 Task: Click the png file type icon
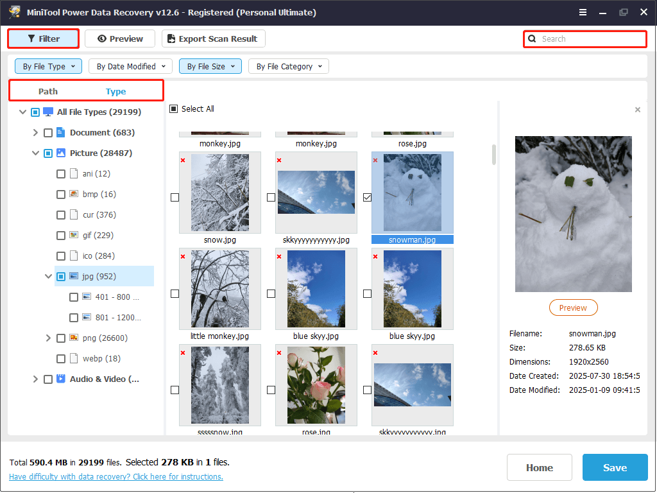point(74,338)
